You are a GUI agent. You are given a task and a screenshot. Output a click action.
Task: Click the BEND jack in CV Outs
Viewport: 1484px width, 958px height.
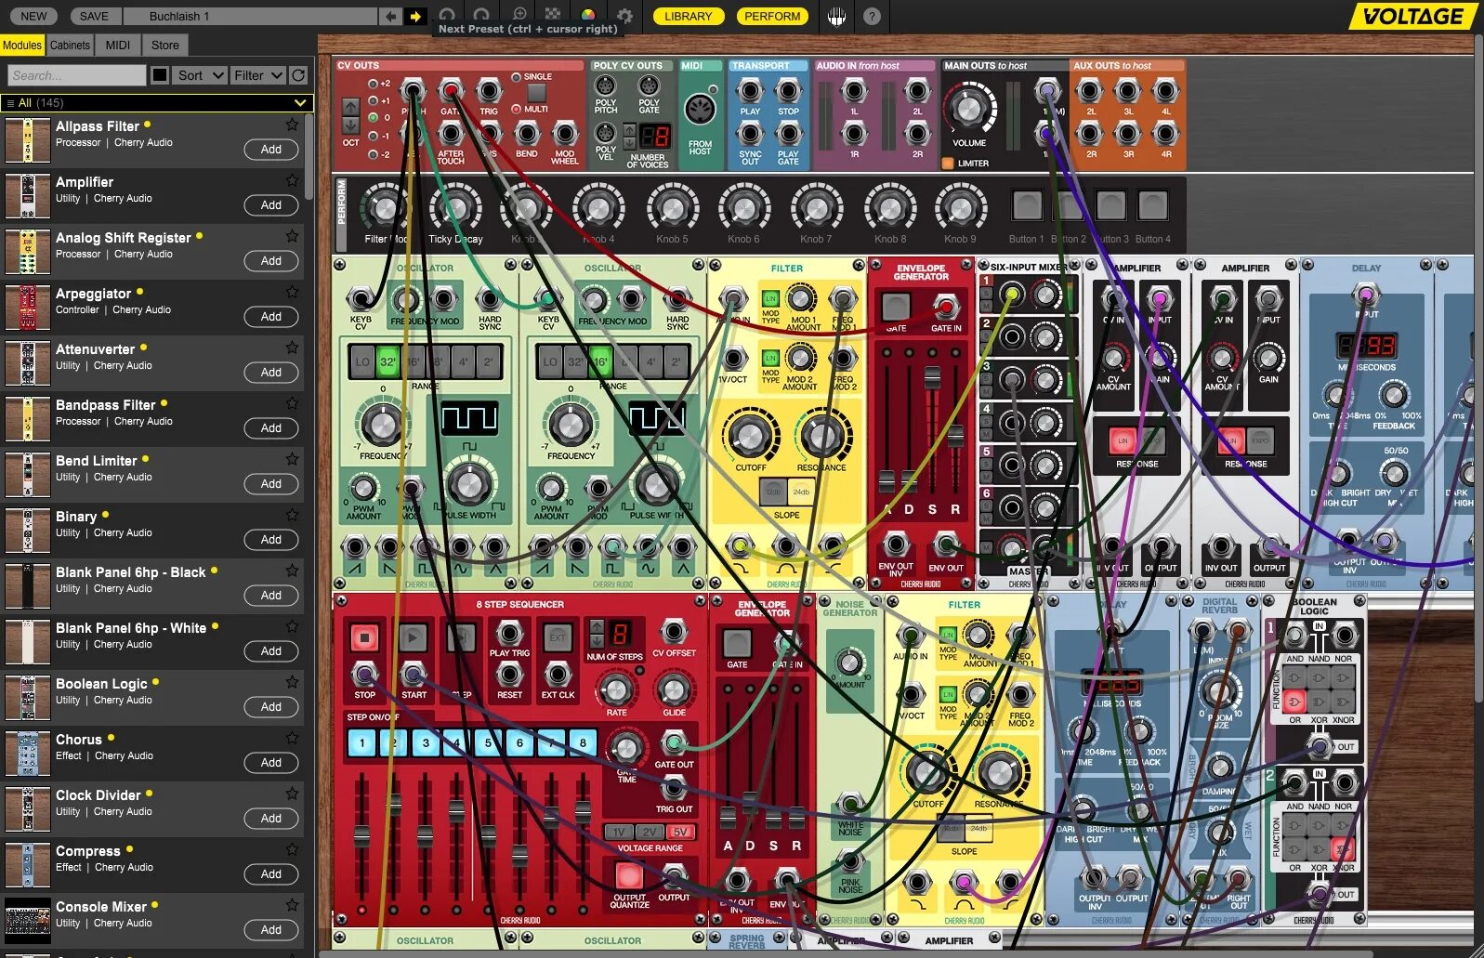click(x=527, y=134)
